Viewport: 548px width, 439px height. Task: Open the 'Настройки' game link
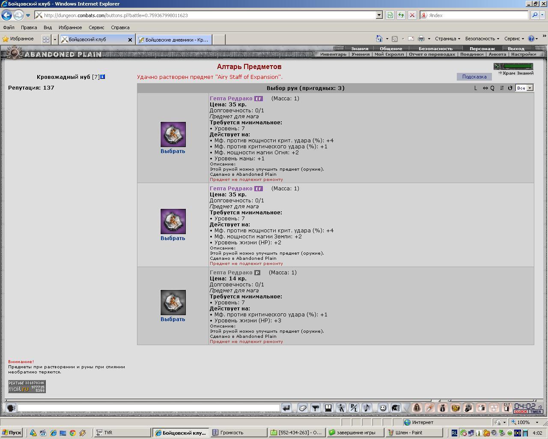click(x=523, y=54)
